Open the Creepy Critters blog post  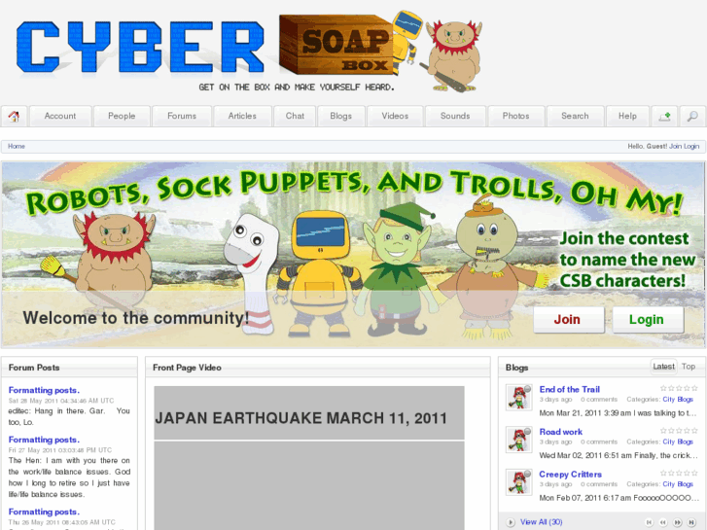(x=571, y=474)
